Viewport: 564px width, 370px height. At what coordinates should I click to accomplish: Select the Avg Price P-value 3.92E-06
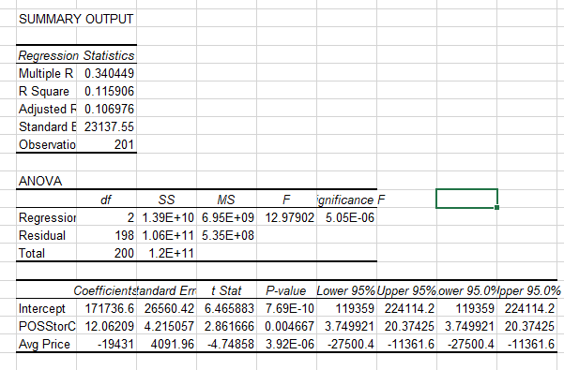(x=290, y=344)
